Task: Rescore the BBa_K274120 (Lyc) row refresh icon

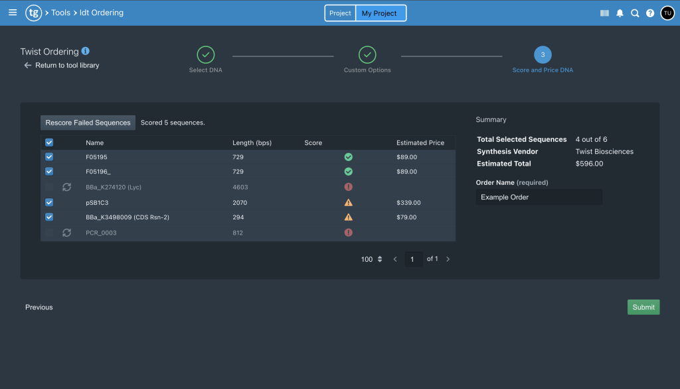Action: click(x=66, y=188)
